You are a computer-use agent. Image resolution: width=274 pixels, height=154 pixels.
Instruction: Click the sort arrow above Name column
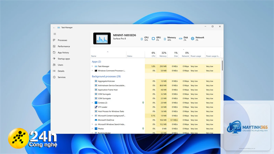pyautogui.click(x=107, y=52)
